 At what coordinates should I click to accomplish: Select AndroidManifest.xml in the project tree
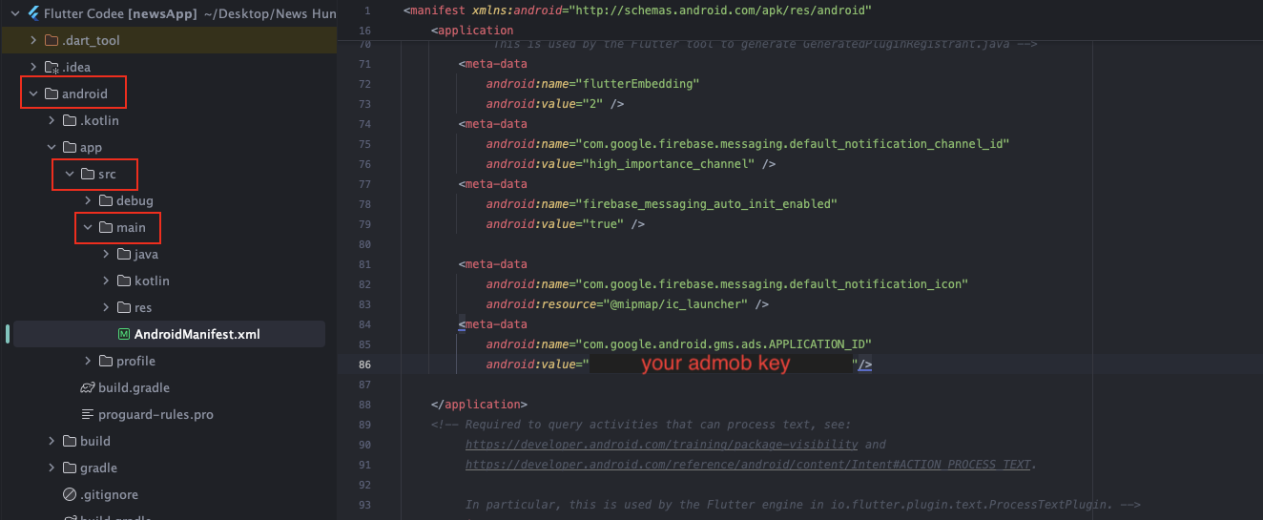pyautogui.click(x=197, y=334)
